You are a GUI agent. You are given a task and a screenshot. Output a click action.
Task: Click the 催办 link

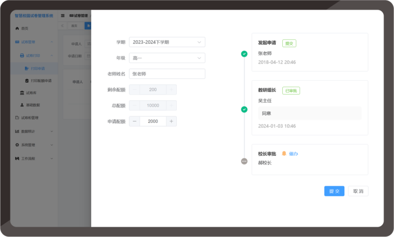click(x=293, y=154)
